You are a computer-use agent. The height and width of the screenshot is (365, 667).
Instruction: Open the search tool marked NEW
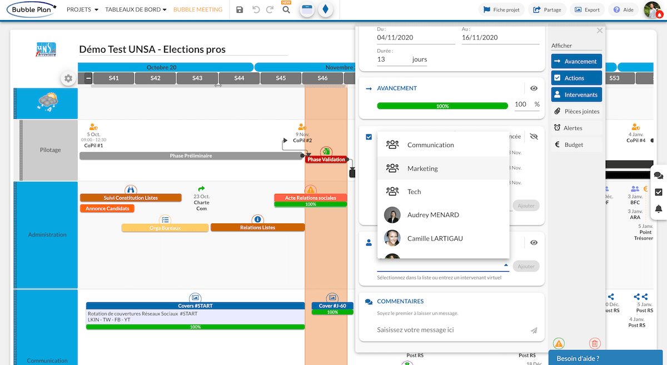coord(286,9)
